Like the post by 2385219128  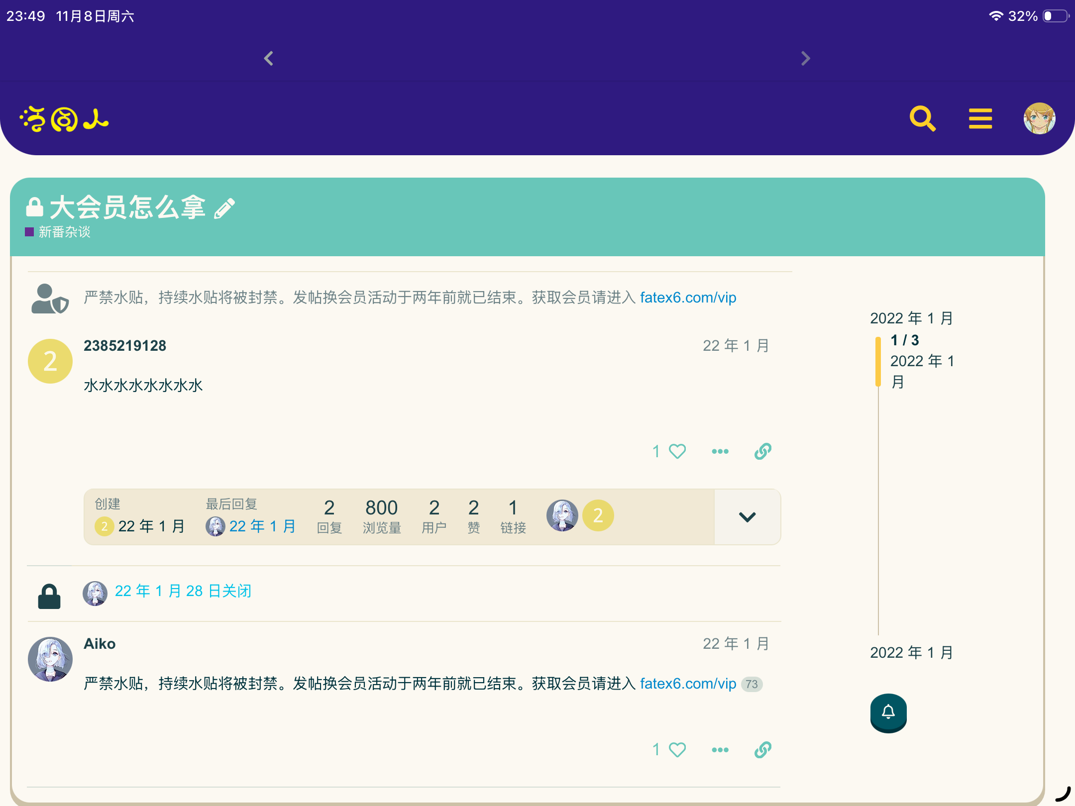pos(677,451)
